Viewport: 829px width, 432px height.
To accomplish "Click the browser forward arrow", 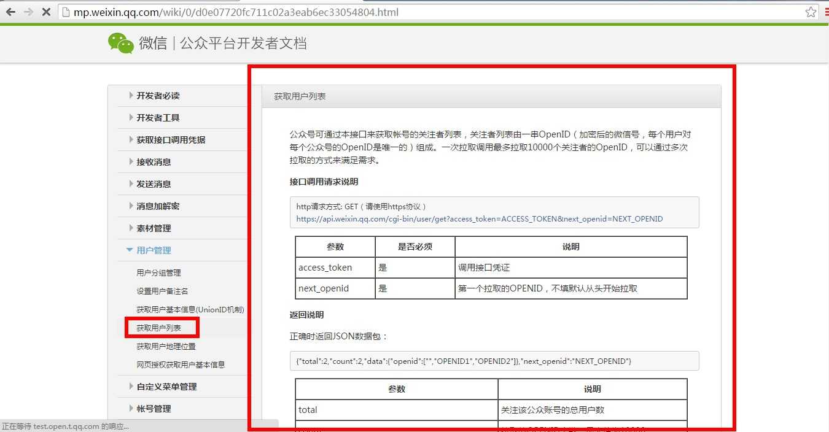I will [x=28, y=12].
